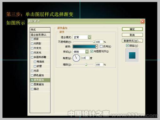
Task: Toggle the 反向 reverse checkbox
Action: click(x=101, y=46)
